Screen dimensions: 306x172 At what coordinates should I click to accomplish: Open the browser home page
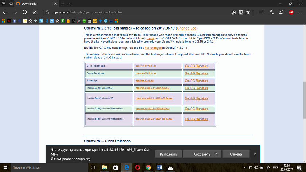(35, 12)
